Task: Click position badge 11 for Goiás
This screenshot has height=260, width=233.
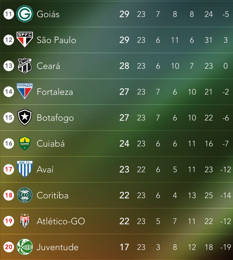Action: [x=9, y=14]
